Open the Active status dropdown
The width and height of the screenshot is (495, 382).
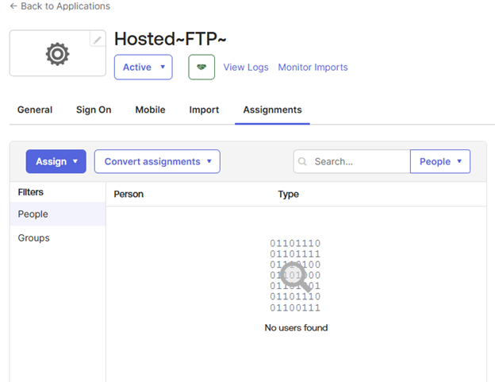point(144,67)
